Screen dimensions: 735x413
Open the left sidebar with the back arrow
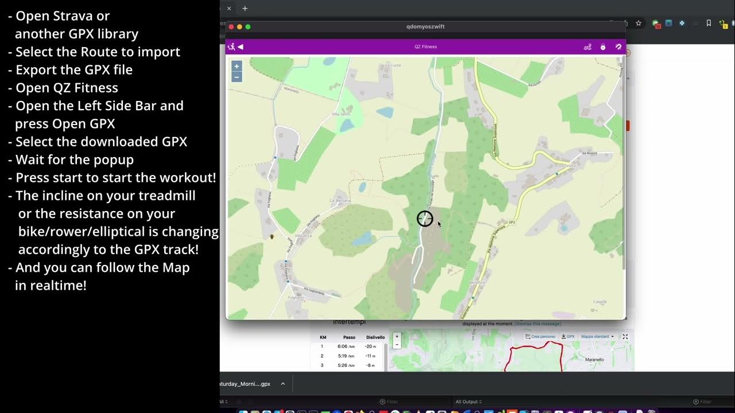coord(241,47)
